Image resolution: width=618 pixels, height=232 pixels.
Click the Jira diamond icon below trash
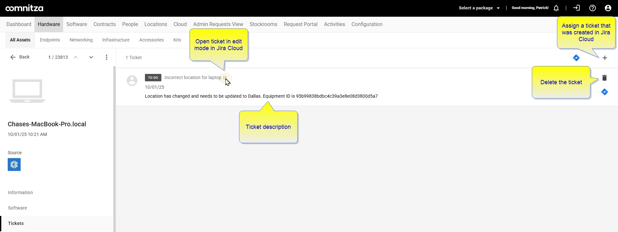click(604, 92)
